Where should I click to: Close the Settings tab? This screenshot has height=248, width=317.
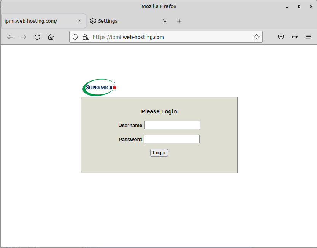(165, 21)
